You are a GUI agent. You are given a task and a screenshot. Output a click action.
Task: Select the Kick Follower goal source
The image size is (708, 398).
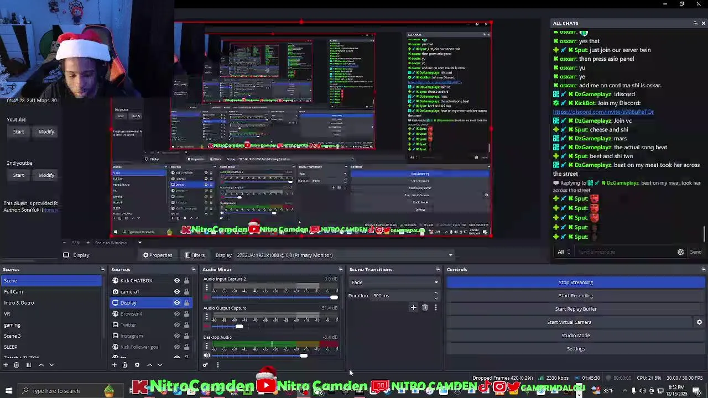click(x=140, y=347)
